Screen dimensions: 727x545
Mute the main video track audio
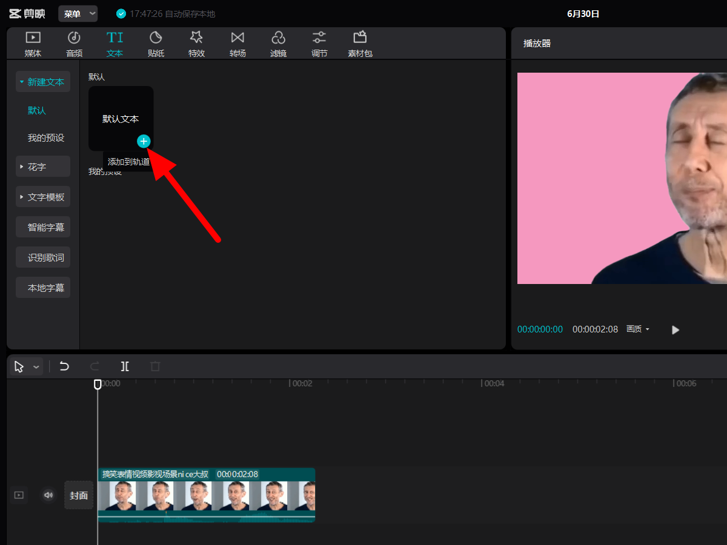tap(48, 495)
